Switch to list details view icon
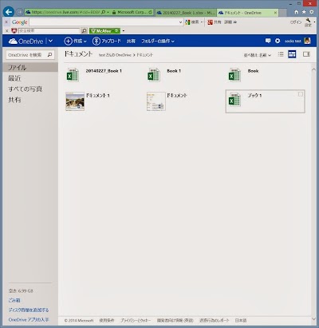This screenshot has width=319, height=328. click(281, 54)
